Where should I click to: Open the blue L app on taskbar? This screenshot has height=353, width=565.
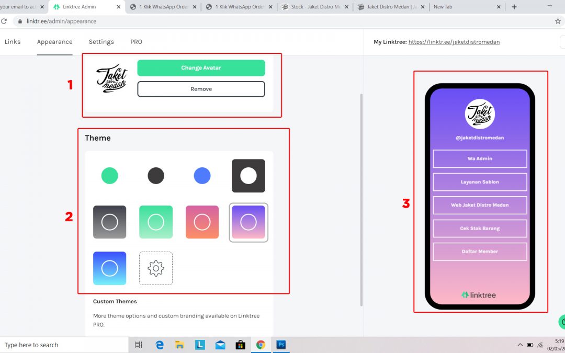click(x=200, y=345)
